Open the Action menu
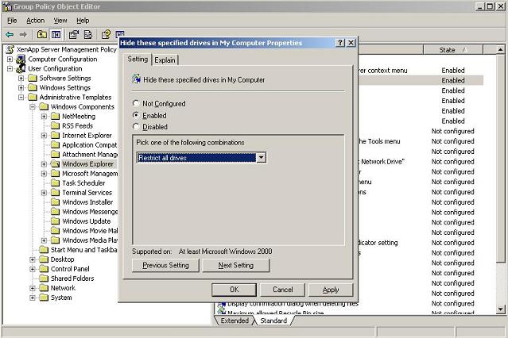The height and width of the screenshot is (338, 508). click(35, 20)
